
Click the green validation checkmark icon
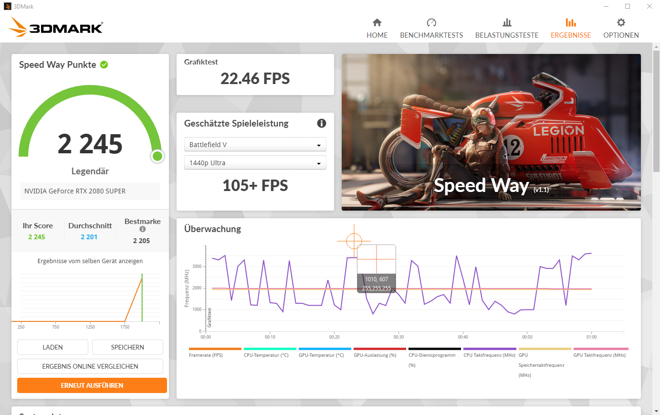pos(104,64)
